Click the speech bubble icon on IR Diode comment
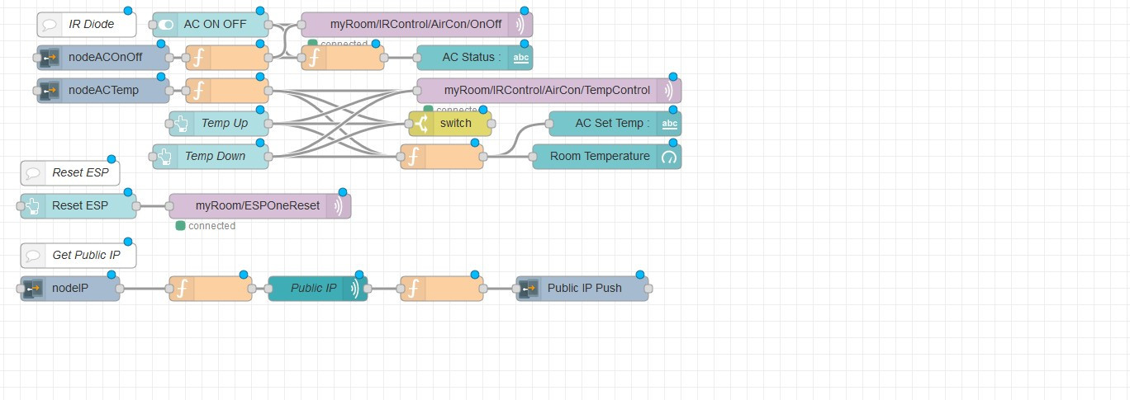The height and width of the screenshot is (400, 1130). (50, 25)
